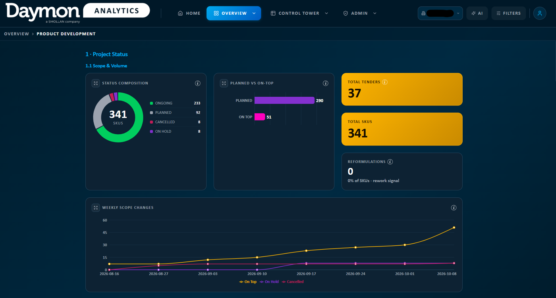556x298 pixels.
Task: Click the 341 SKUs donut center
Action: coord(118,117)
